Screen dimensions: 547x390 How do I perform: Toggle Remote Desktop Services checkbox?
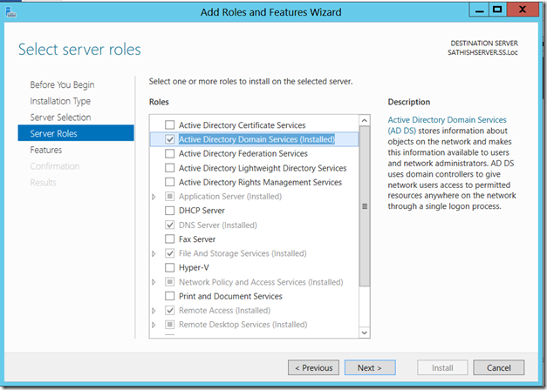click(x=170, y=325)
